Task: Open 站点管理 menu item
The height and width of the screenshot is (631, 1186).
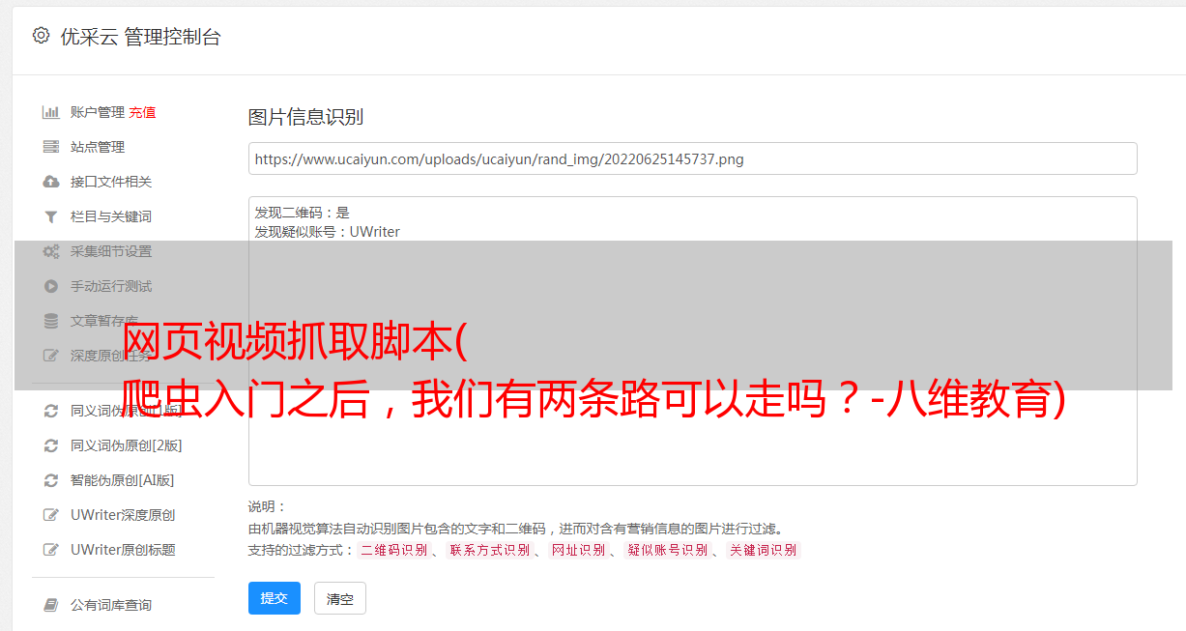Action: 98,147
